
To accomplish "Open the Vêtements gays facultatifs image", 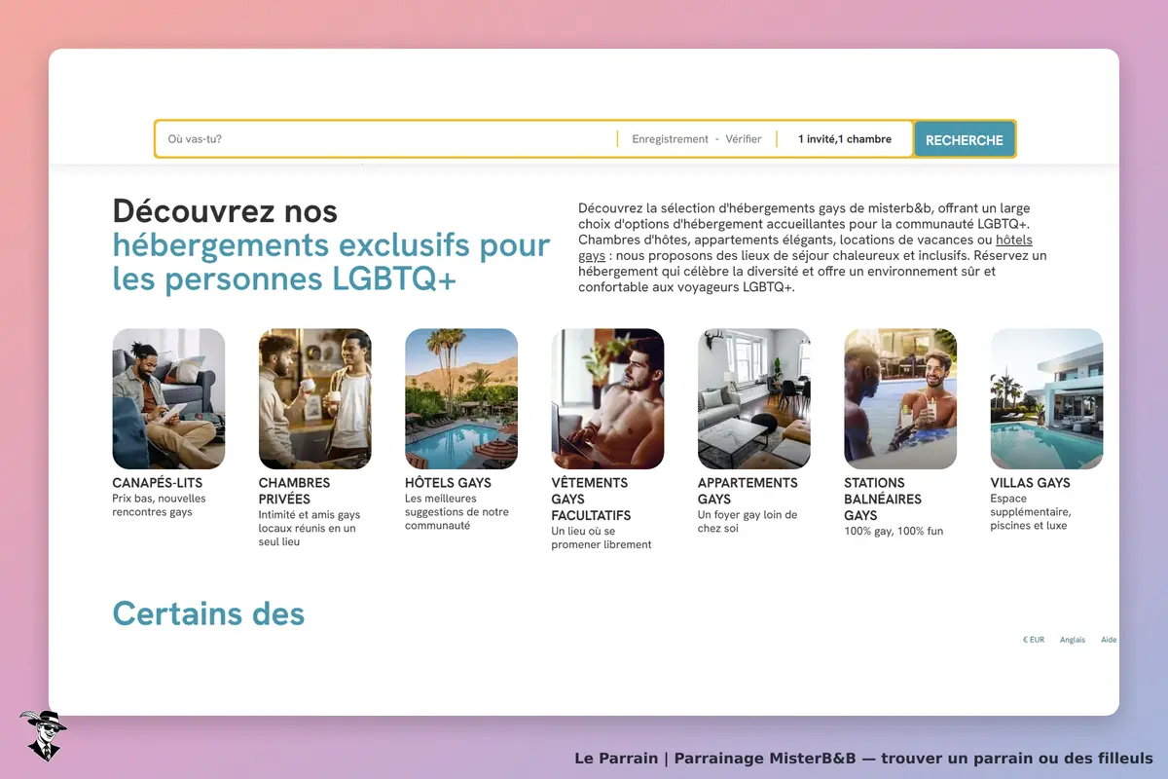I will pos(607,398).
